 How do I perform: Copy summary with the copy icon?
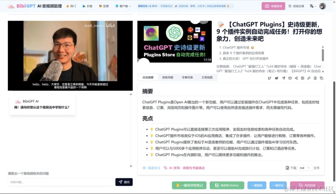(x=321, y=78)
